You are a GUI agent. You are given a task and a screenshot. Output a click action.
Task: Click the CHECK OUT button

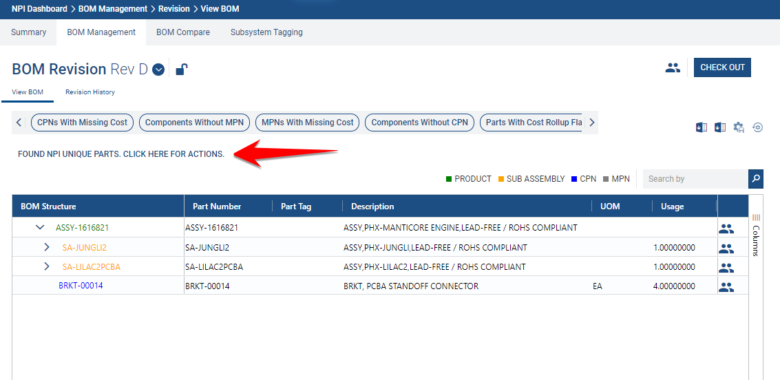click(x=722, y=67)
